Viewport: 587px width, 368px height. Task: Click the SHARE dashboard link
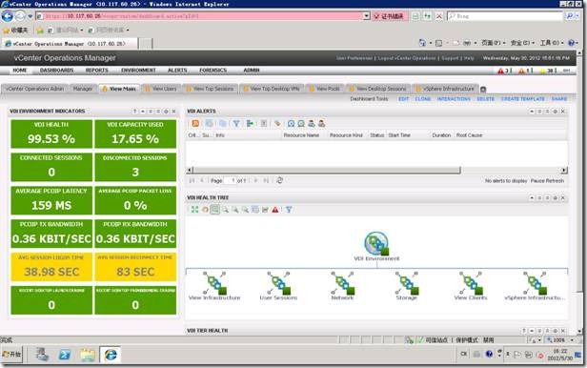pyautogui.click(x=559, y=99)
